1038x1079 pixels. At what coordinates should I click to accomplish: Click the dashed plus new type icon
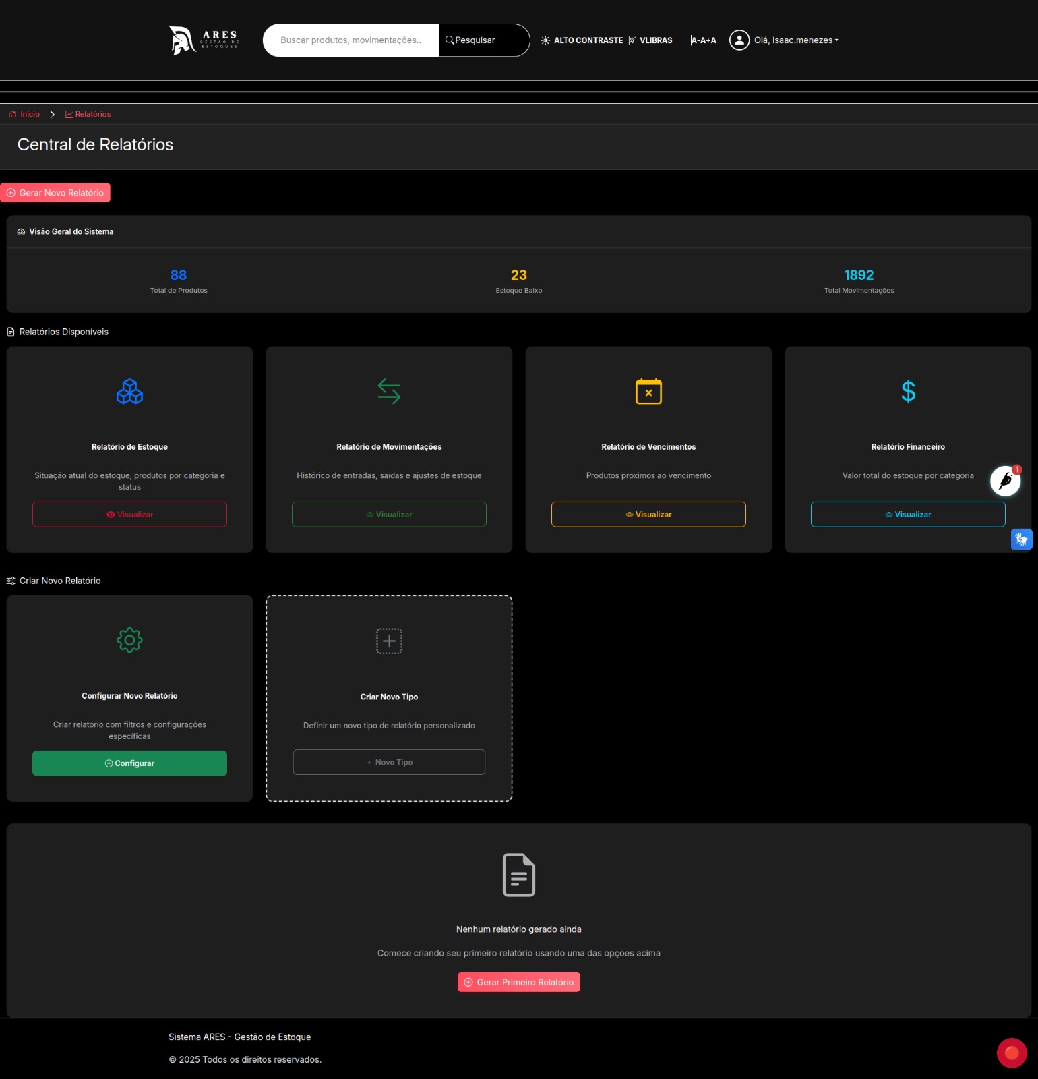coord(389,641)
